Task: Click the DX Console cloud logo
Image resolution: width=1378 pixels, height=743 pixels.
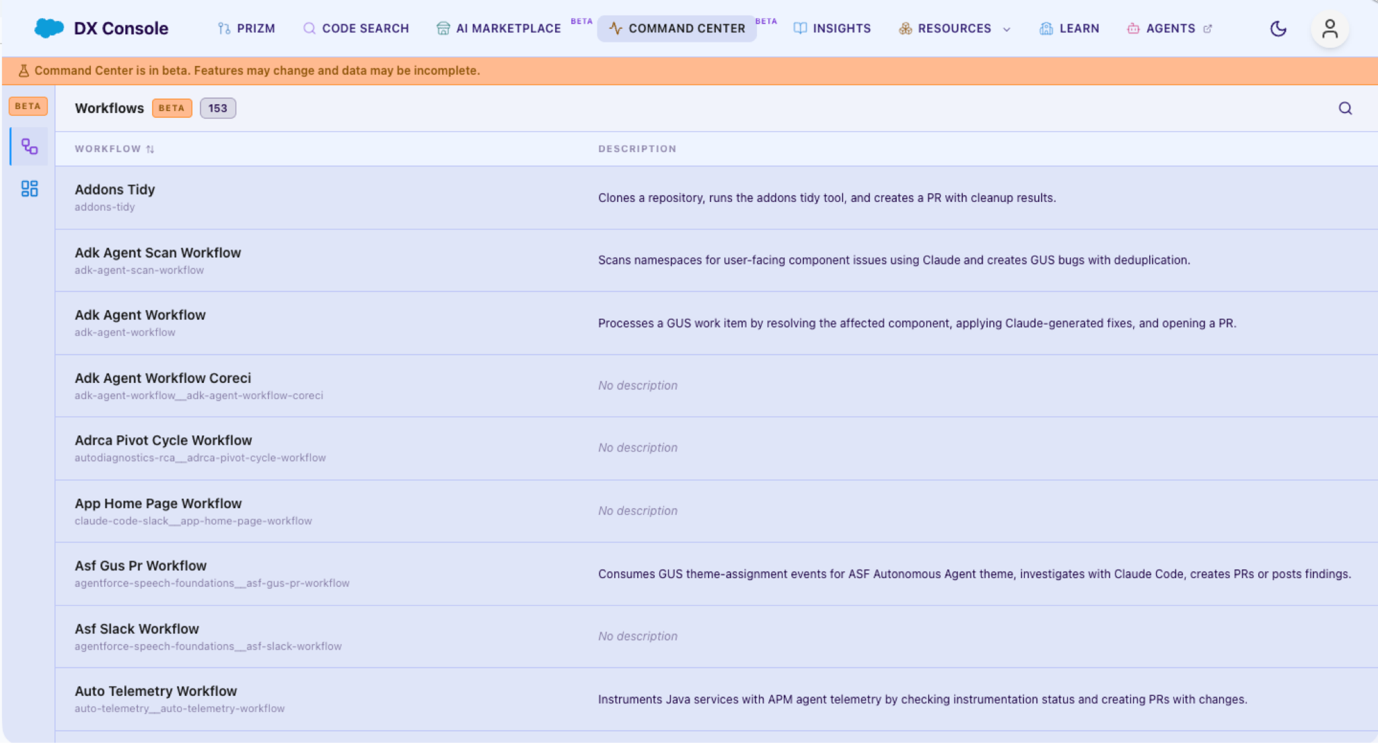Action: (x=48, y=28)
